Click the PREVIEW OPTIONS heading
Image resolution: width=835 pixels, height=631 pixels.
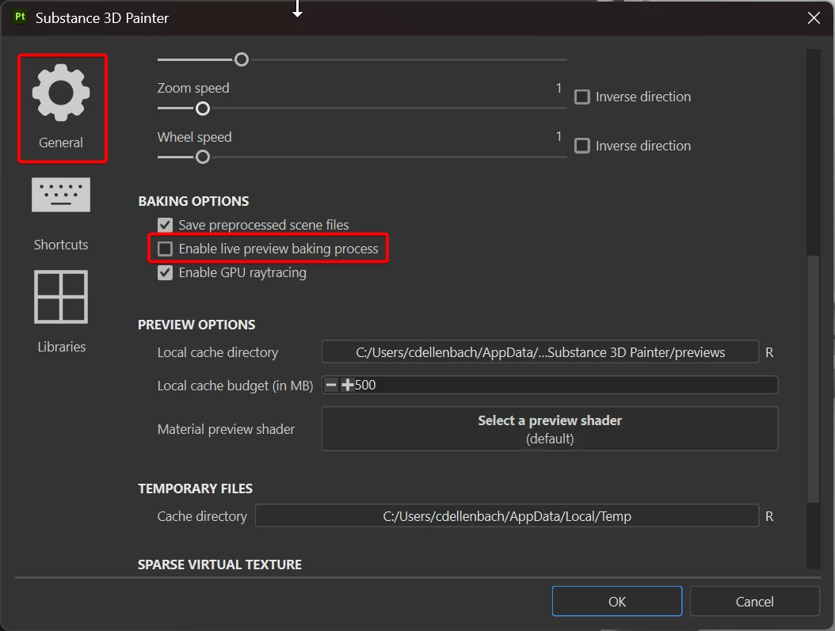(196, 325)
